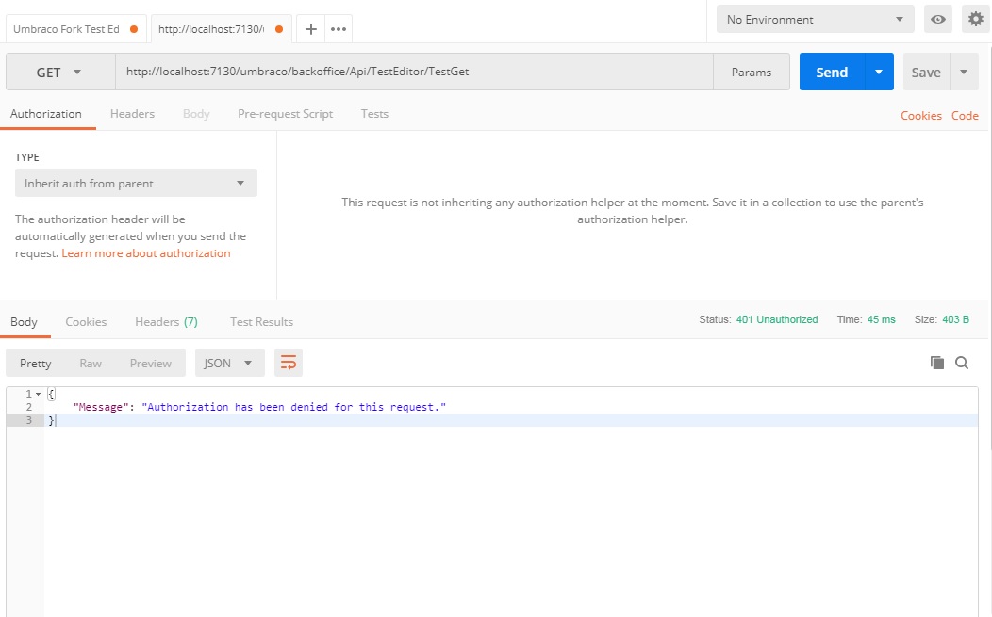Open the Params button

point(752,73)
